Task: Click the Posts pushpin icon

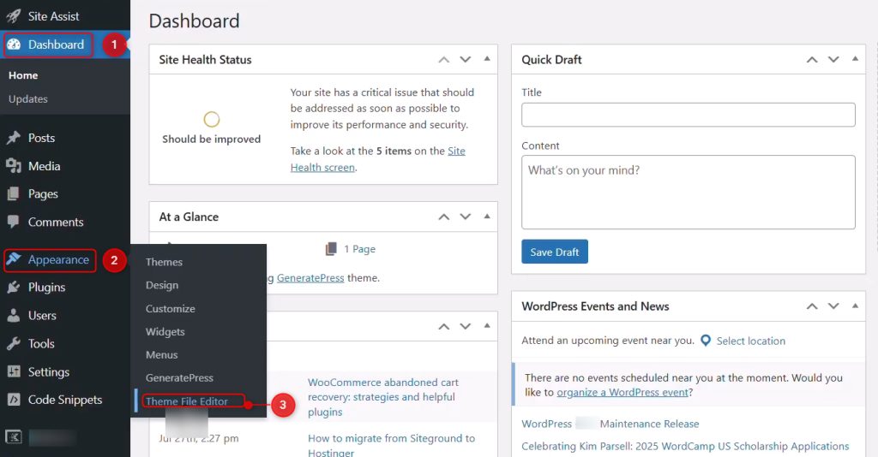Action: click(14, 138)
